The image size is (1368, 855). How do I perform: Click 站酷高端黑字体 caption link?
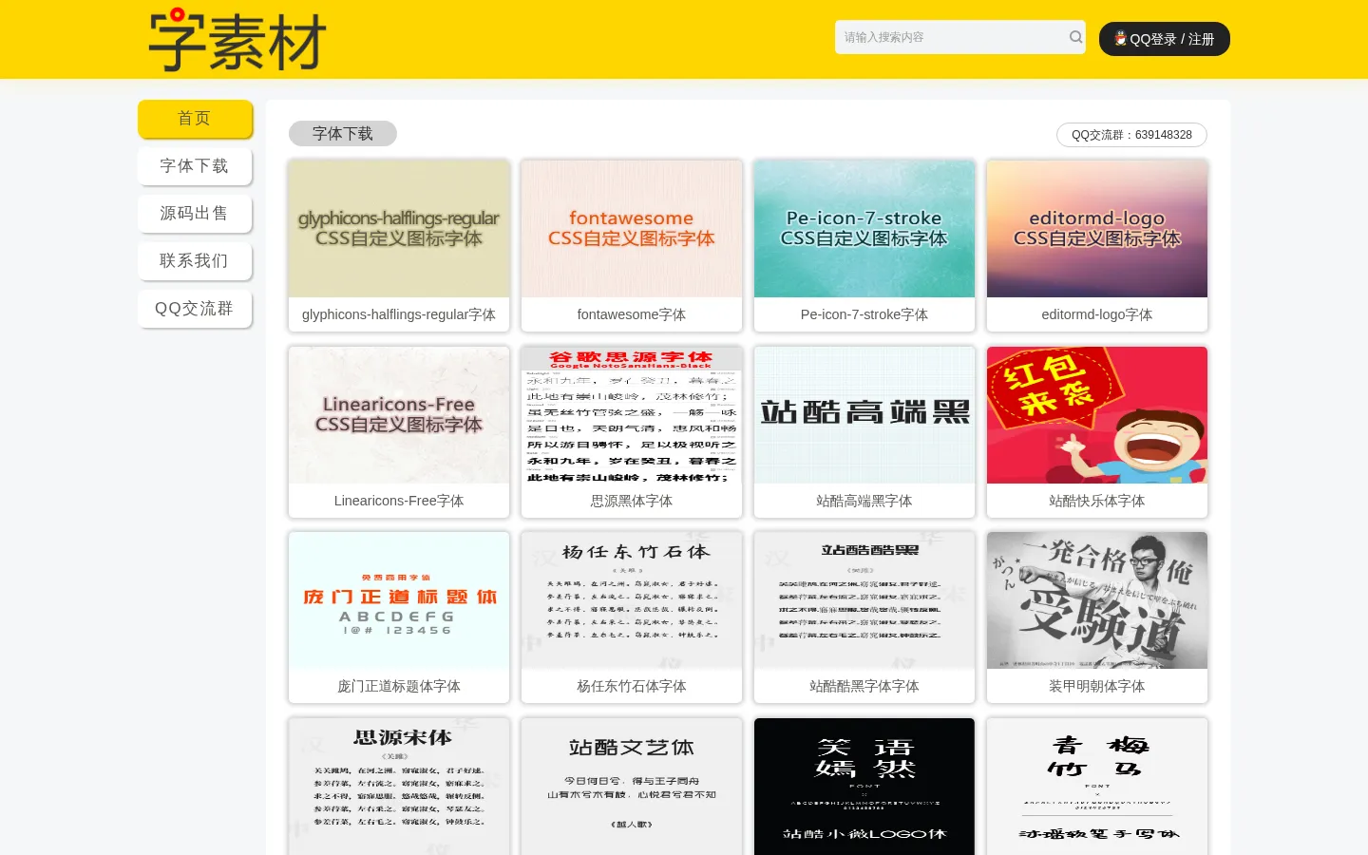864,501
